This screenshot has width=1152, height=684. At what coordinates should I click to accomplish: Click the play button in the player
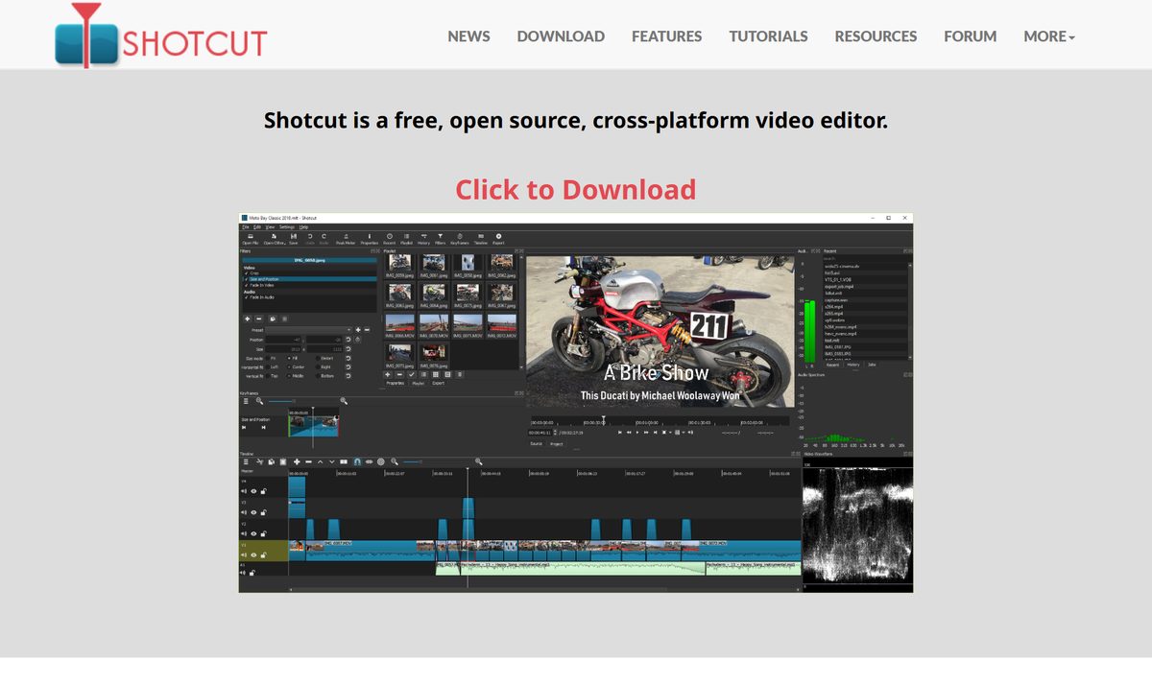coord(637,433)
